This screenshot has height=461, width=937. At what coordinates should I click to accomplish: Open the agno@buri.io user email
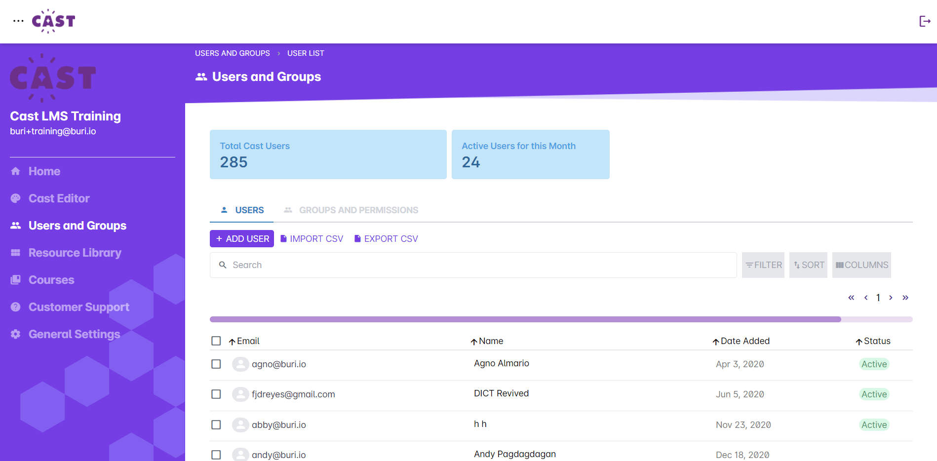[x=279, y=364]
